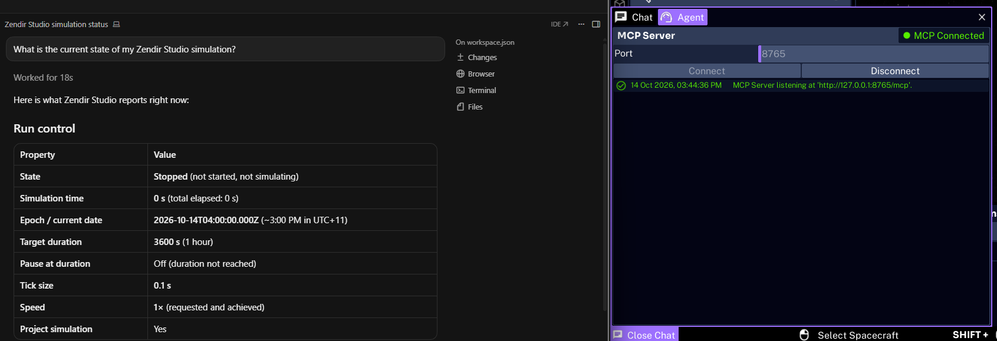Click the 'Simulation time' property cell

81,198
